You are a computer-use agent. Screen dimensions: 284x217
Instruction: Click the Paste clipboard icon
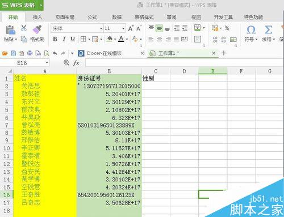(10, 30)
